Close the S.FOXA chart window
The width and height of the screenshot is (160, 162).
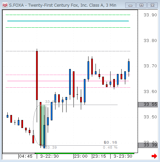pos(152,5)
